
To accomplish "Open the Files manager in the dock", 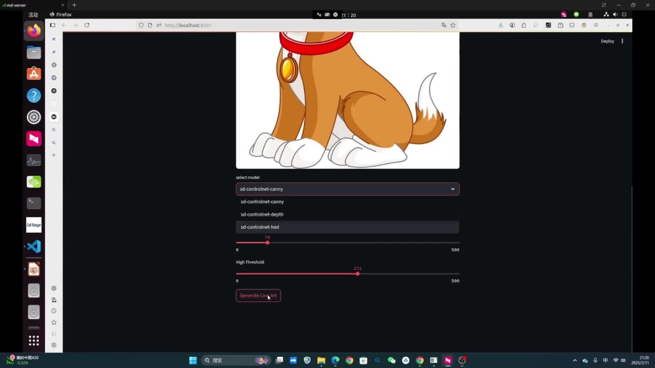I will (x=34, y=52).
